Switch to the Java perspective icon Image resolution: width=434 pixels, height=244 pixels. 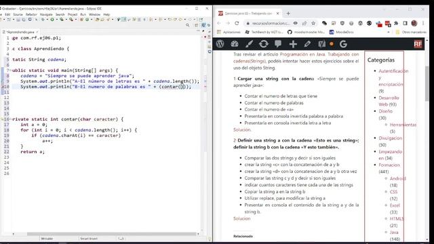click(203, 25)
